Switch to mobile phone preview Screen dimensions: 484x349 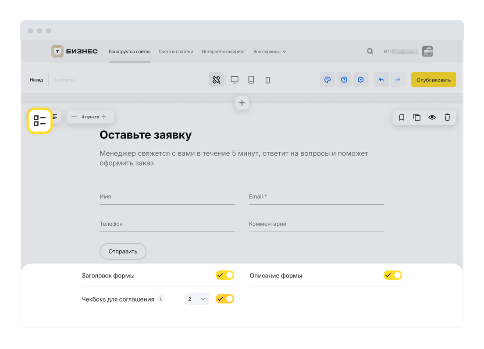pyautogui.click(x=268, y=80)
